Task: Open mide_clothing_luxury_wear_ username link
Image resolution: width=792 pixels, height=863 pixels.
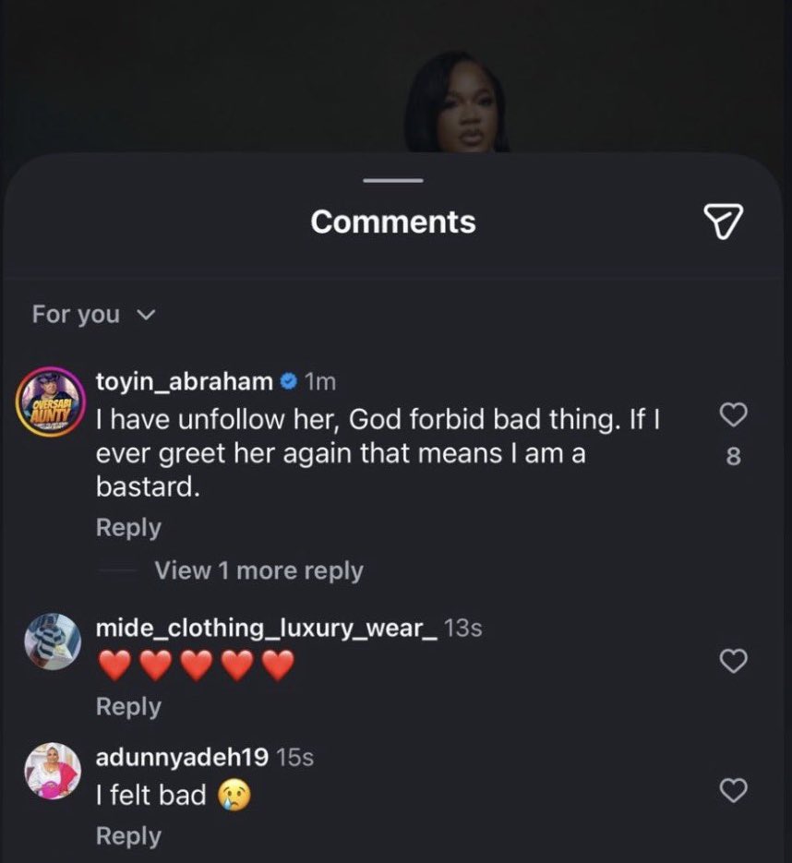Action: 266,629
